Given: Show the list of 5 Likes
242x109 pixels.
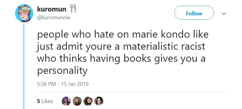Looking at the screenshot, I should 45,101.
